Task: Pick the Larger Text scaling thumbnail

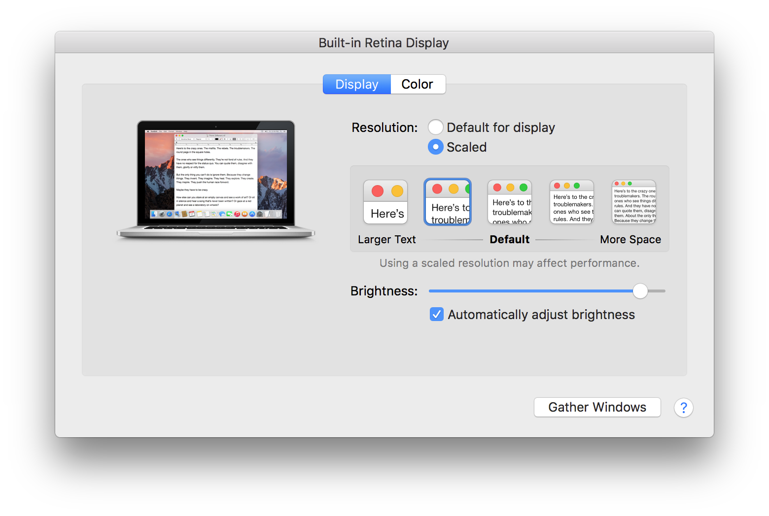Action: 385,202
